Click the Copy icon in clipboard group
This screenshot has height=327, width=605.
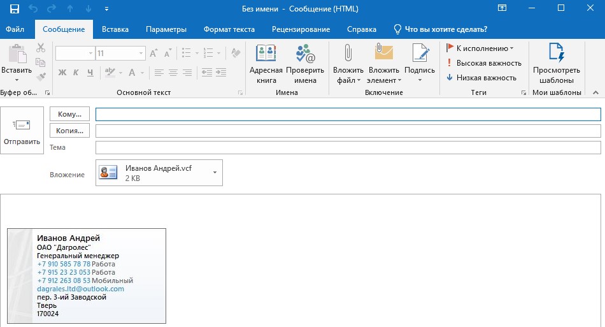click(x=41, y=62)
